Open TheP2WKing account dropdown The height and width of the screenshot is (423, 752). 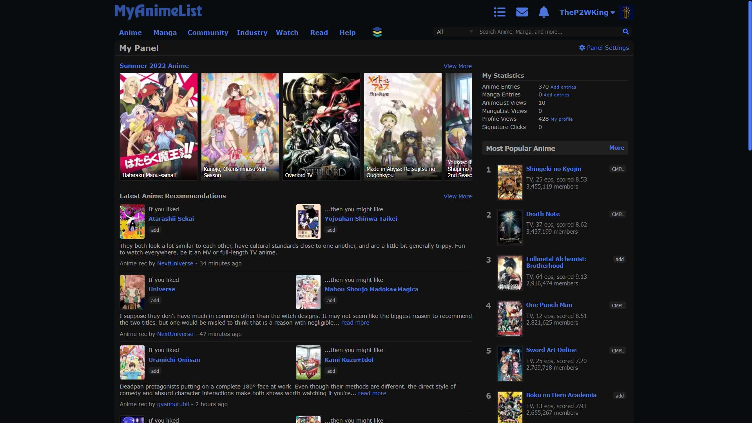tap(587, 13)
